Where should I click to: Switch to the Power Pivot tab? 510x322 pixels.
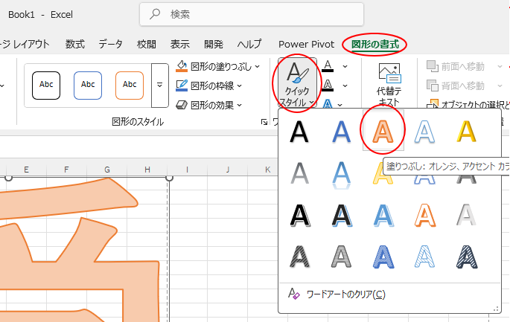pos(307,44)
